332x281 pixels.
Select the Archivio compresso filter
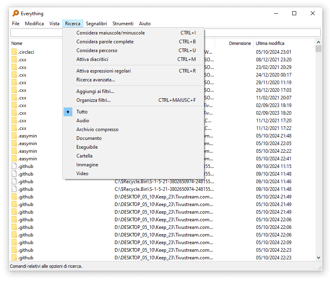(x=133, y=129)
